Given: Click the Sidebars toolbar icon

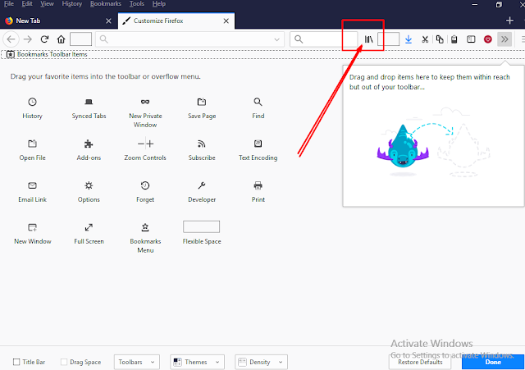Looking at the screenshot, I should (x=471, y=39).
